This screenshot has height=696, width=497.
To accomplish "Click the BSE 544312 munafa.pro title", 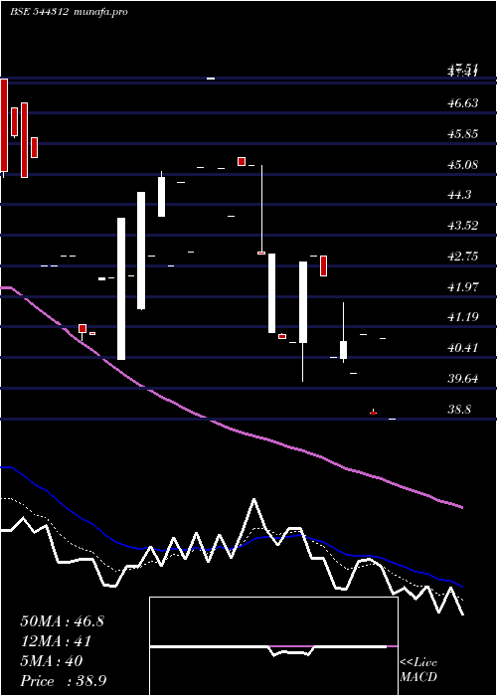I will click(69, 12).
